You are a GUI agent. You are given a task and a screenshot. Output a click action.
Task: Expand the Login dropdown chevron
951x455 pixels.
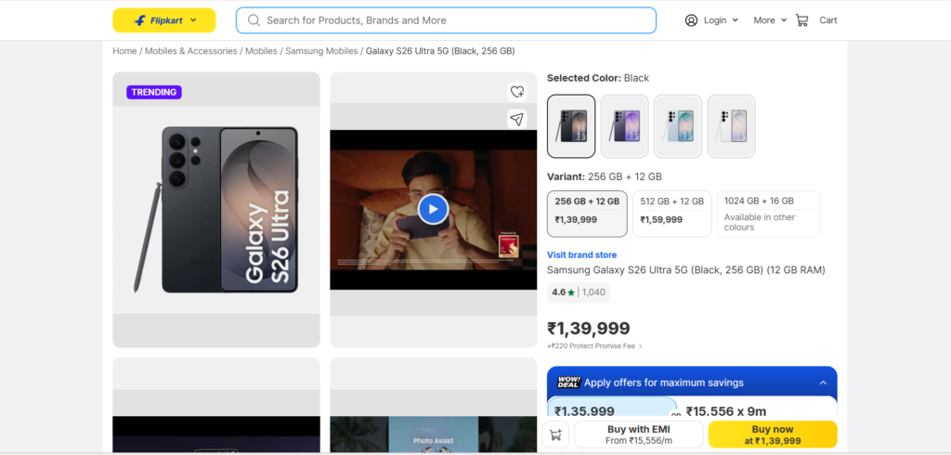(736, 20)
